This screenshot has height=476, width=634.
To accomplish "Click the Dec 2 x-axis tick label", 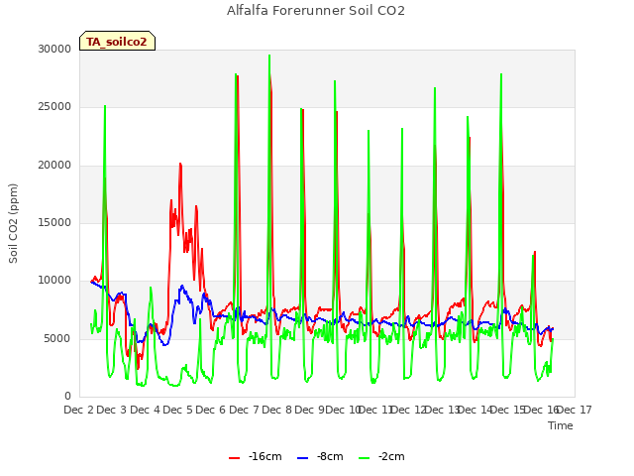I will click(79, 410).
